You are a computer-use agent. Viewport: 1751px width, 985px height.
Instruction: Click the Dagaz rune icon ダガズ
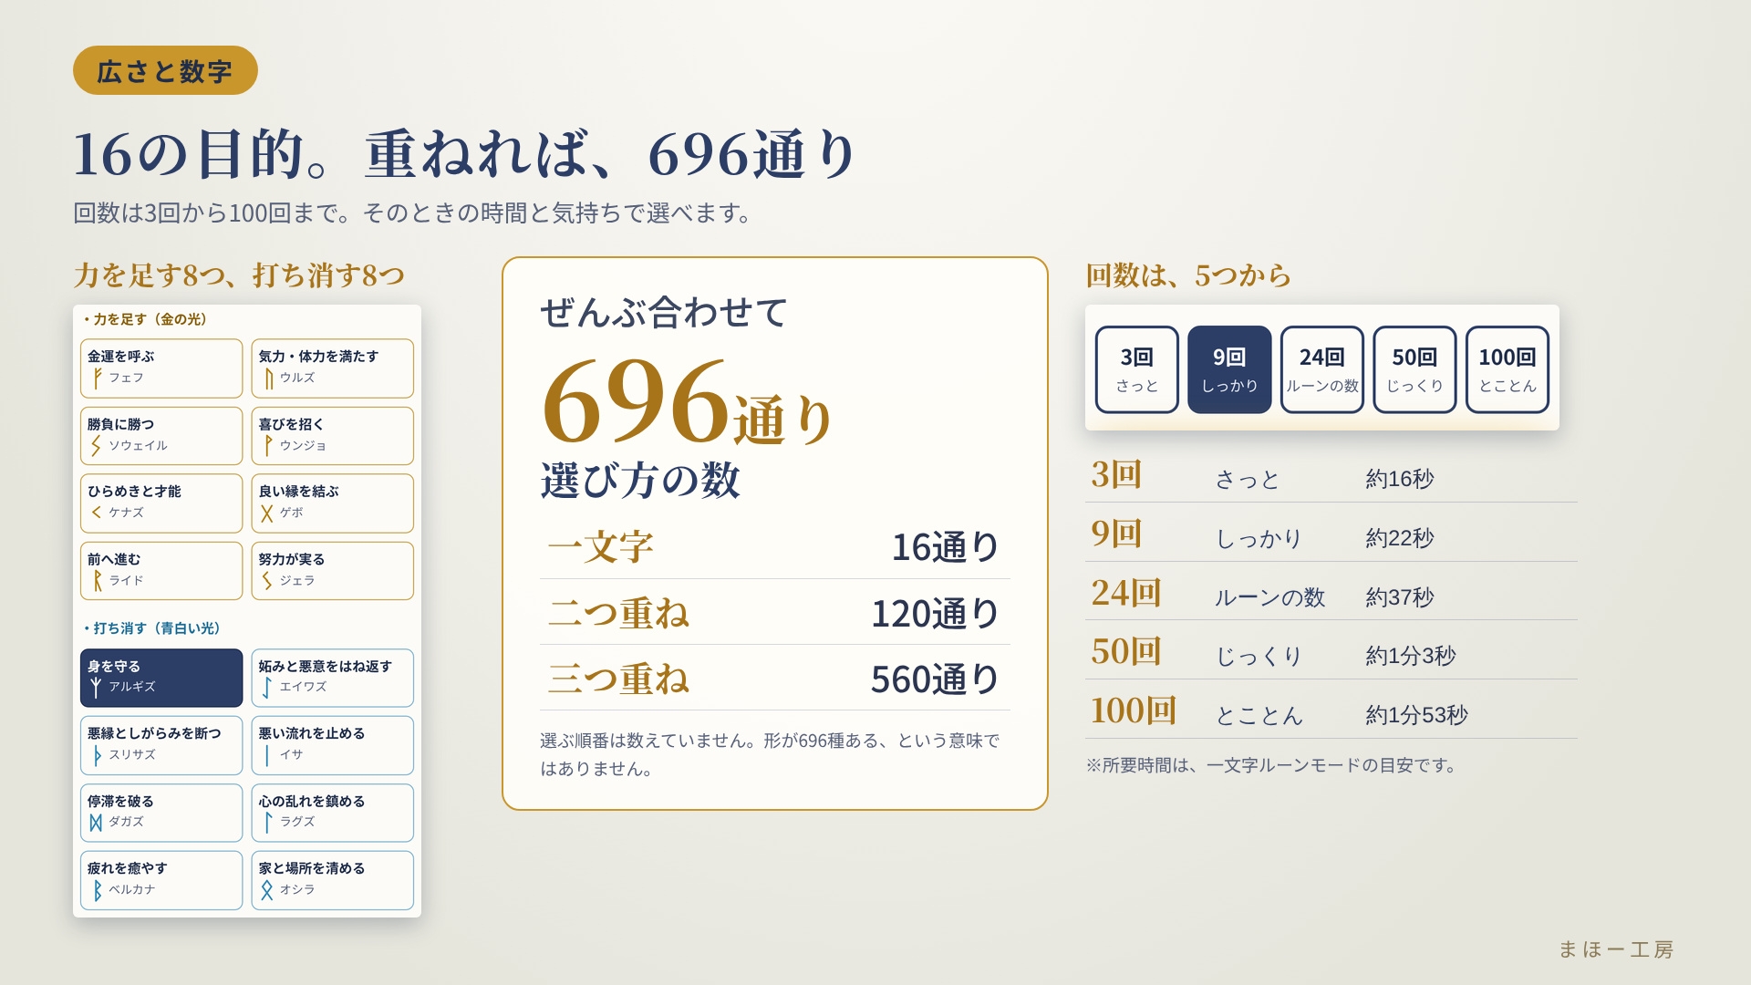point(96,822)
